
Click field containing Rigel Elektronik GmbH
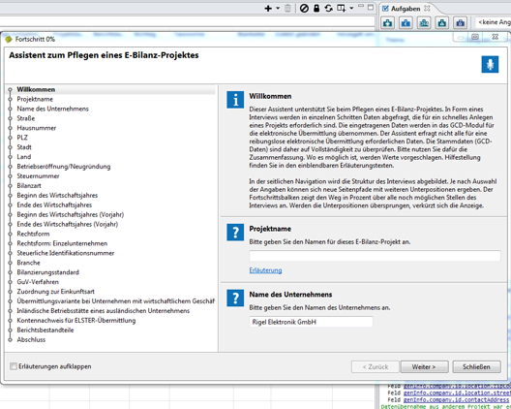tap(311, 322)
